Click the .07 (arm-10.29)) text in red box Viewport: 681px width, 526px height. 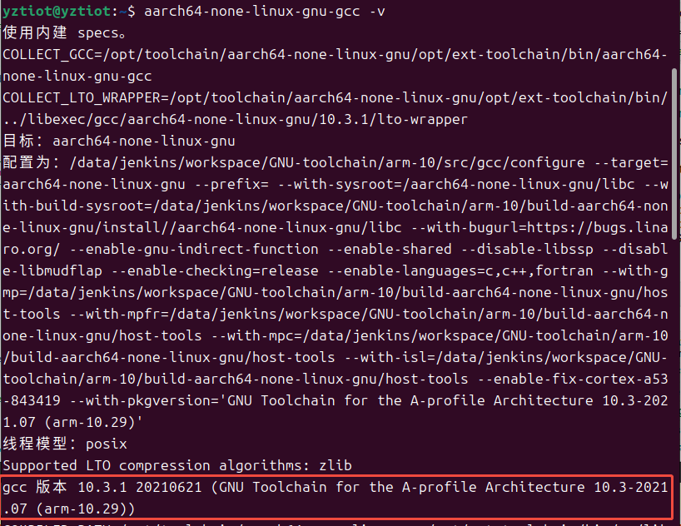pyautogui.click(x=68, y=509)
